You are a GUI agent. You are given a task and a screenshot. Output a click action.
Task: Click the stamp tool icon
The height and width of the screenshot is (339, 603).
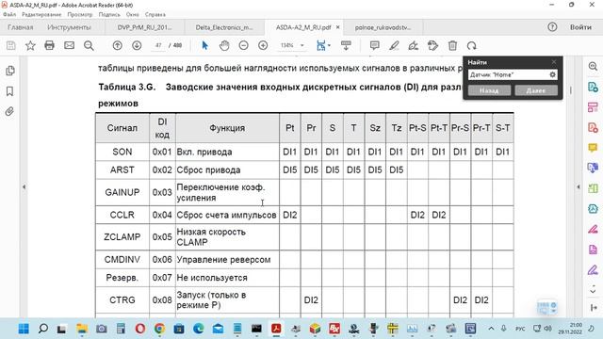(x=432, y=45)
